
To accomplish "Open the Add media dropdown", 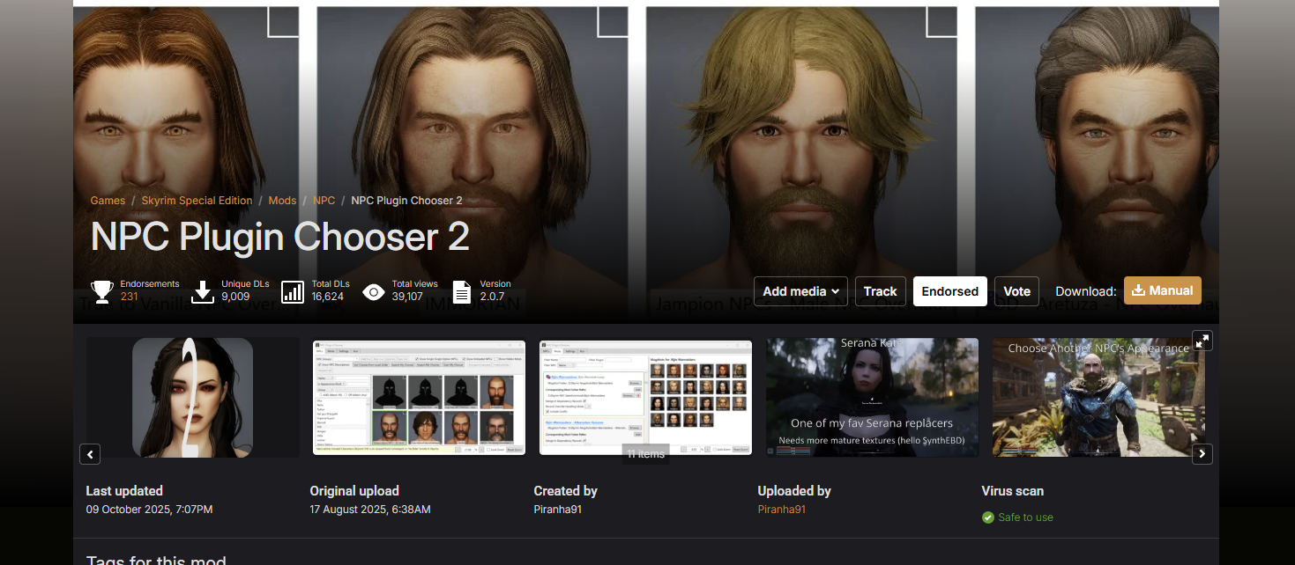I will pyautogui.click(x=800, y=291).
